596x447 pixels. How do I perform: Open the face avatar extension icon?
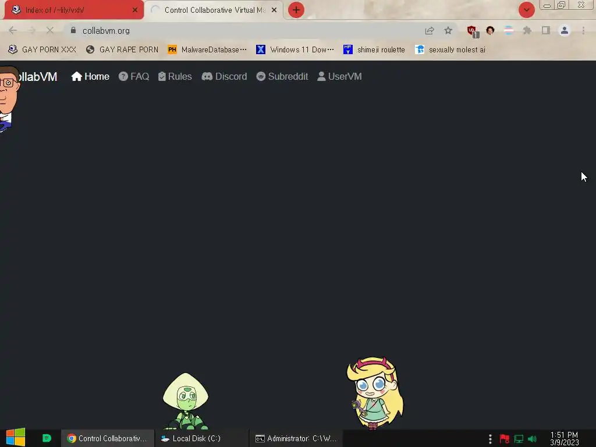tap(490, 30)
